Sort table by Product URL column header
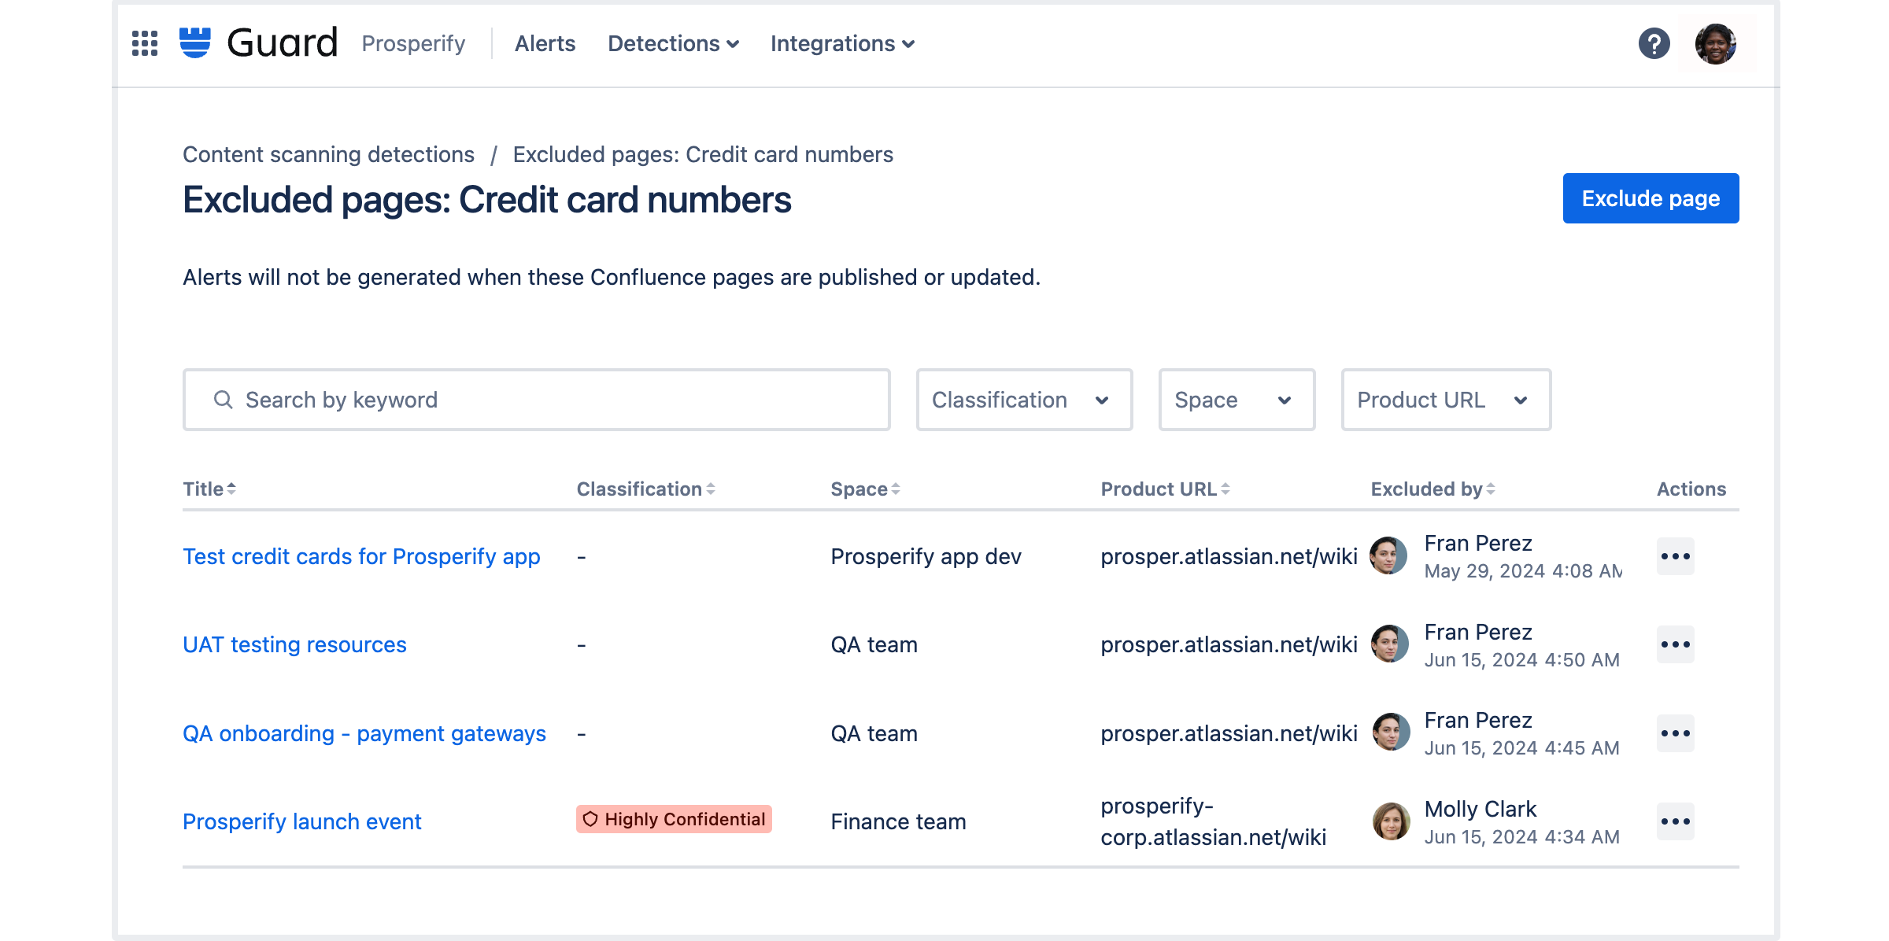 (1165, 489)
